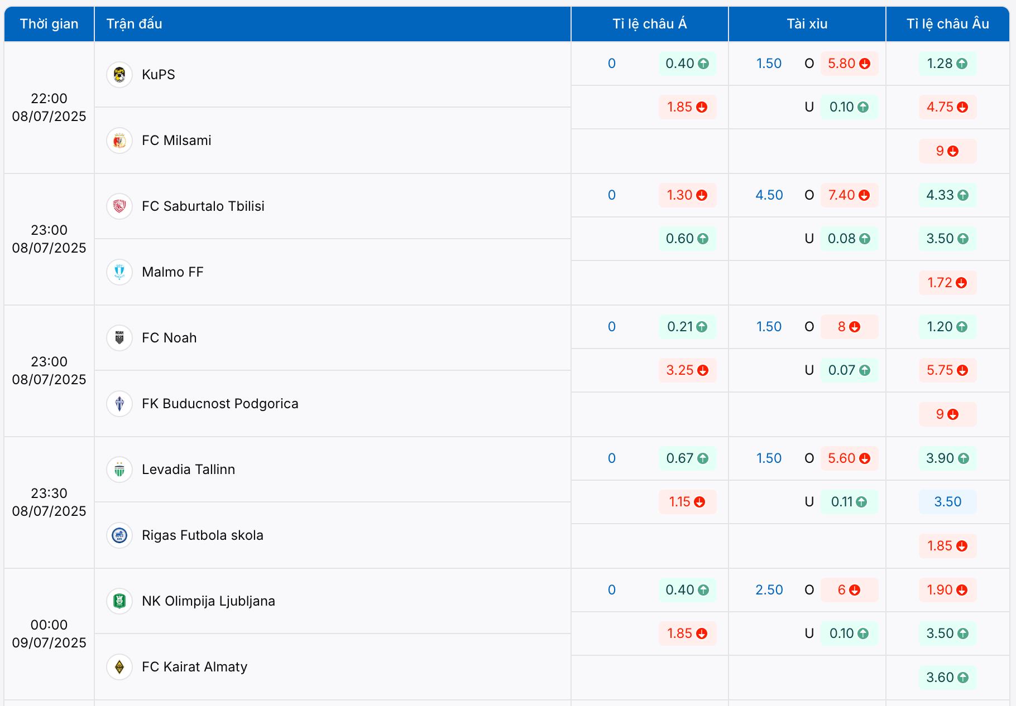The height and width of the screenshot is (706, 1016).
Task: Click the KuPS team logo
Action: [119, 75]
